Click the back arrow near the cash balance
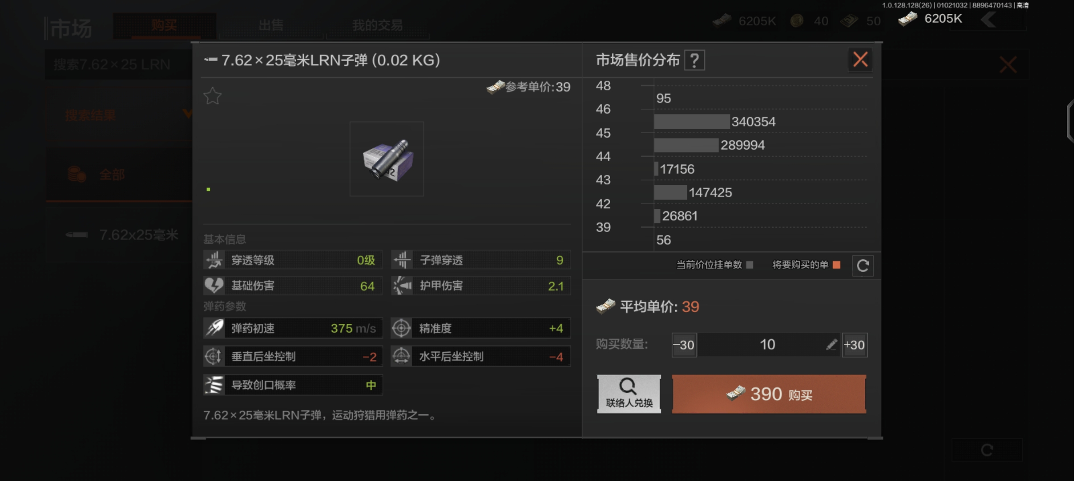Image resolution: width=1074 pixels, height=481 pixels. click(x=989, y=20)
